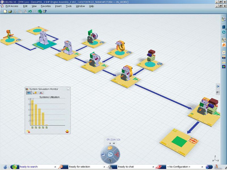Open the View menu

(x=34, y=6)
